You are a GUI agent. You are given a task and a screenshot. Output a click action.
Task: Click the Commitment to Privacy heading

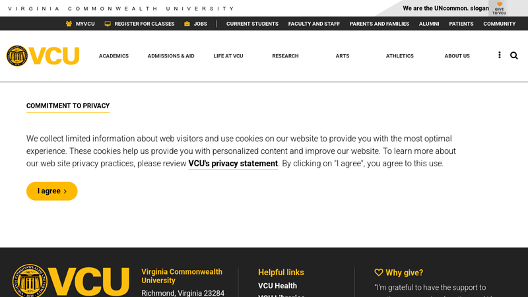[68, 106]
